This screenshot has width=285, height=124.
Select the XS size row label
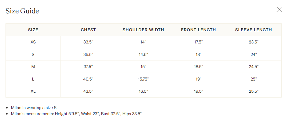click(x=33, y=42)
